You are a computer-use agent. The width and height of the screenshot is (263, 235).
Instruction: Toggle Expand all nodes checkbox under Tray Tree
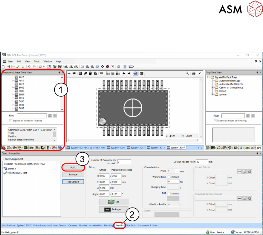215,121
